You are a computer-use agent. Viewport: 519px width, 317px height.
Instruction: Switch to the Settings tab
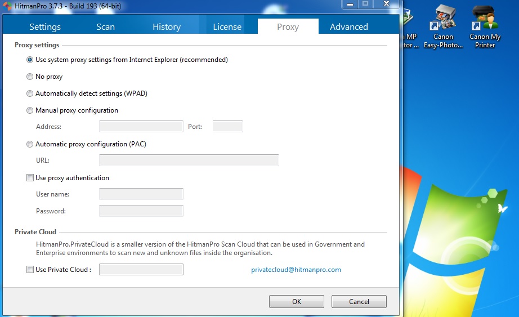[45, 26]
